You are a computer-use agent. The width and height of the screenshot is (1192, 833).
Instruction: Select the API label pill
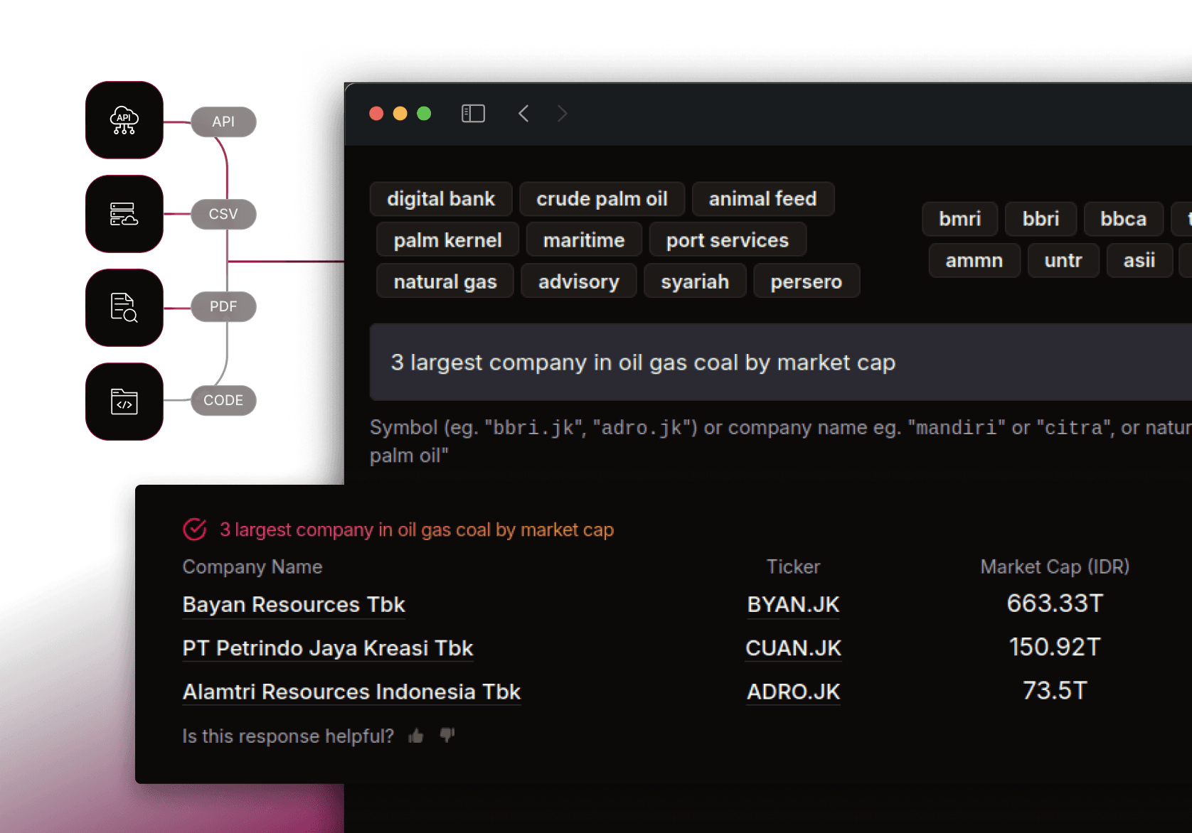(x=223, y=122)
